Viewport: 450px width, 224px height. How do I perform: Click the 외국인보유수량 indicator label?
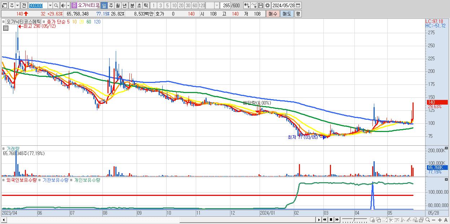click(22, 179)
